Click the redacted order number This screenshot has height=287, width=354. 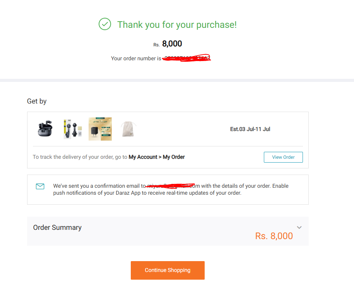click(x=186, y=58)
